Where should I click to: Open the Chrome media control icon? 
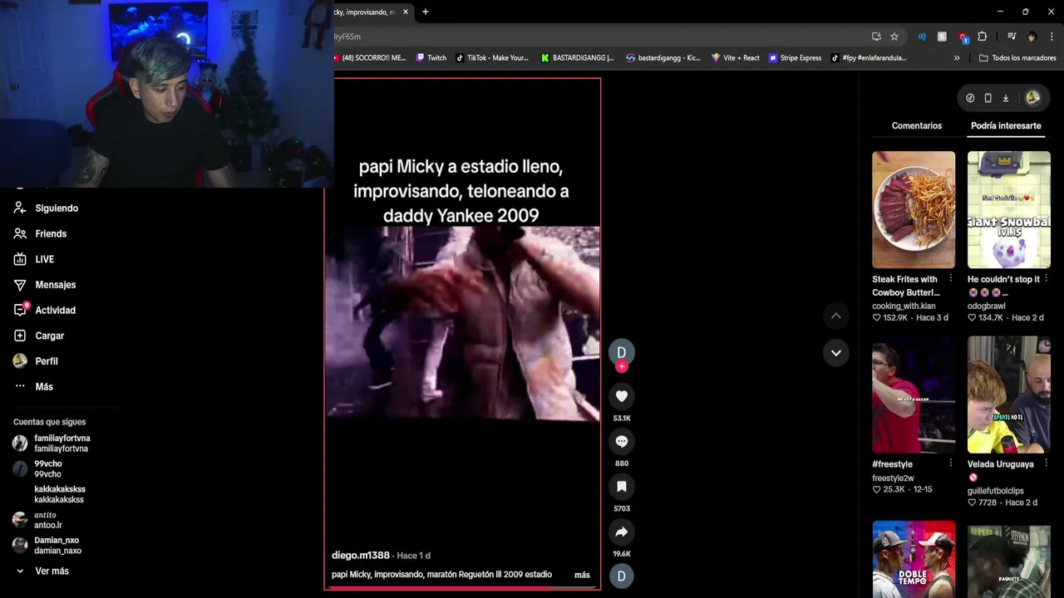point(1012,37)
